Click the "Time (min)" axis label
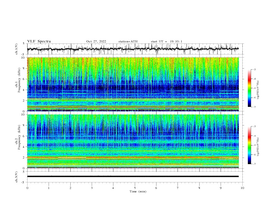273x211 pixels. coord(138,191)
